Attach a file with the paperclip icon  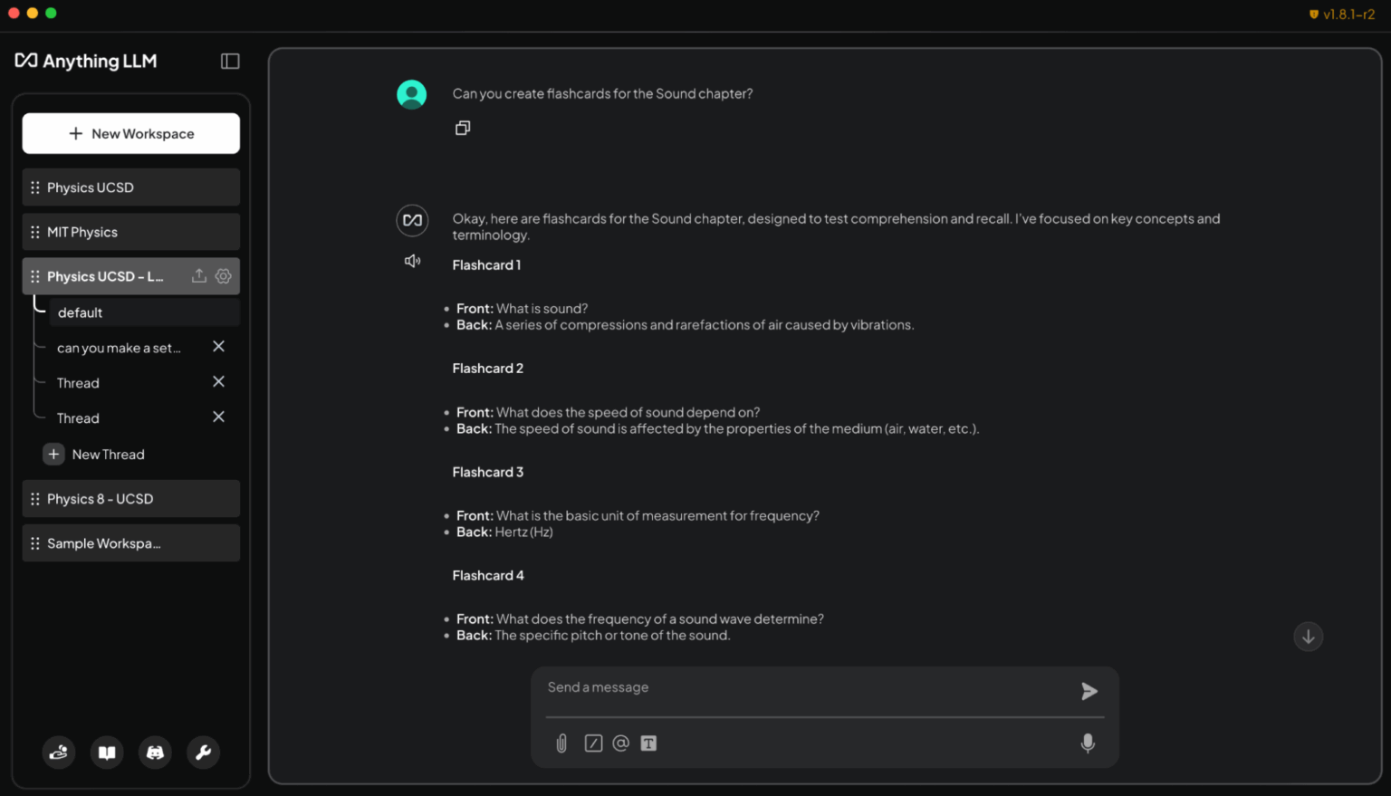[x=561, y=743]
